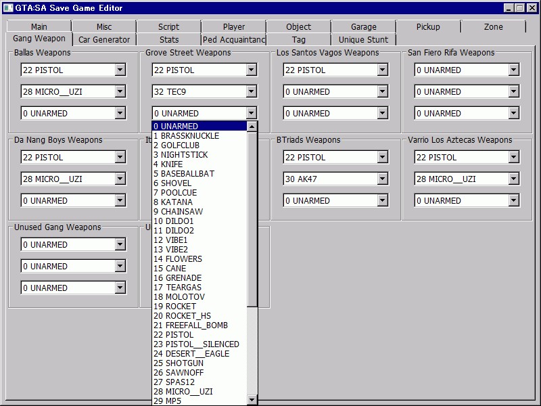
Task: Select the Gang Weapon tab
Action: (x=39, y=39)
